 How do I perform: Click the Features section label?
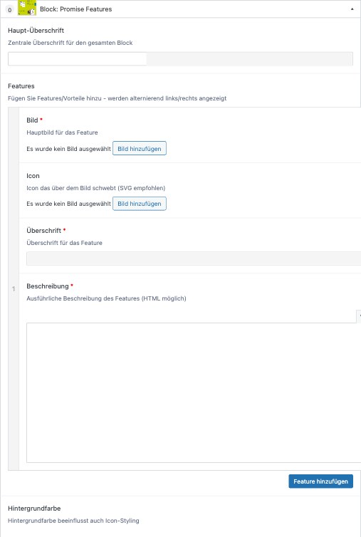tap(21, 86)
